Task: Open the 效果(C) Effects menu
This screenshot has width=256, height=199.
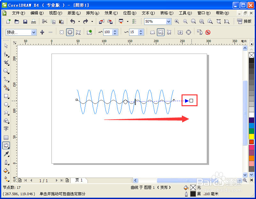Action: pos(111,13)
